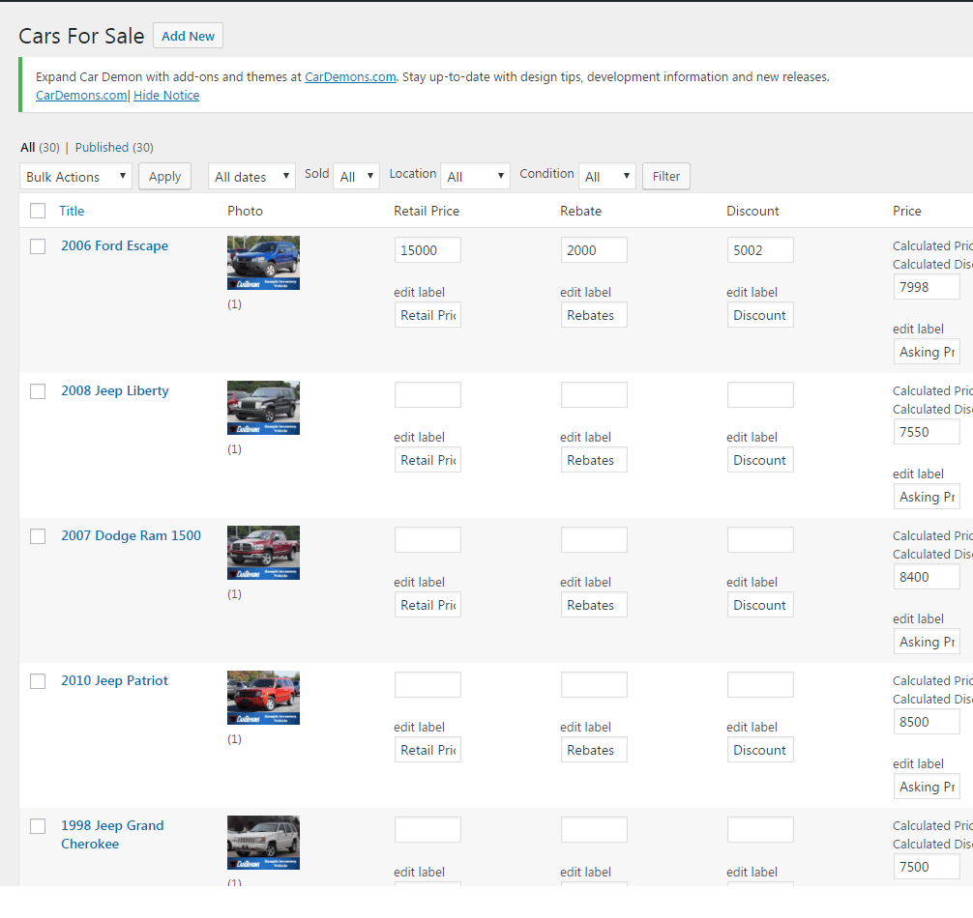This screenshot has height=918, width=973.
Task: Open the 1998 Jeep Grand Cherokee thumbnail
Action: [x=263, y=843]
